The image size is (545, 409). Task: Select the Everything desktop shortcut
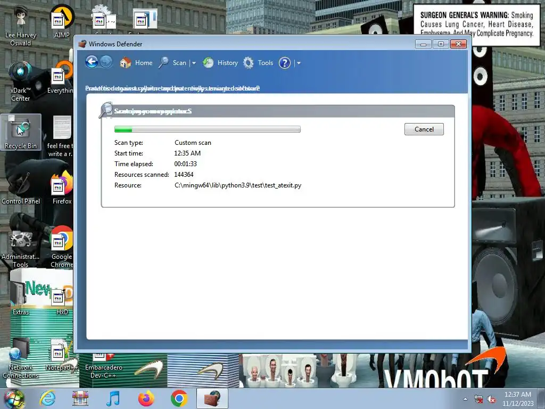click(x=60, y=77)
